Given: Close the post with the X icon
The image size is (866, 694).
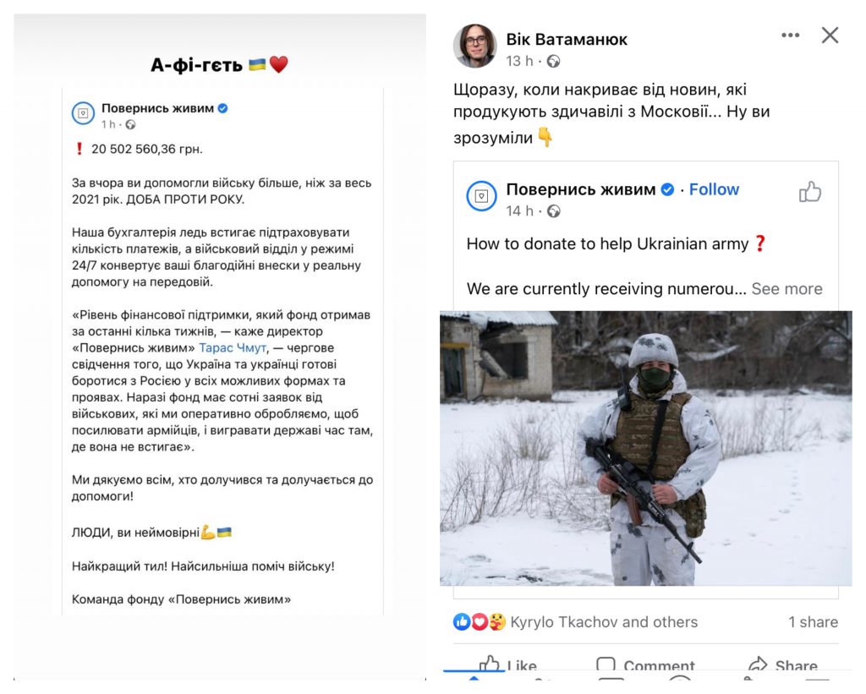Looking at the screenshot, I should pyautogui.click(x=830, y=36).
